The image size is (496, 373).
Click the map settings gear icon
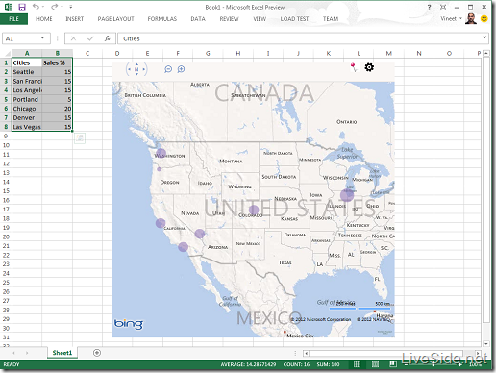coord(369,67)
